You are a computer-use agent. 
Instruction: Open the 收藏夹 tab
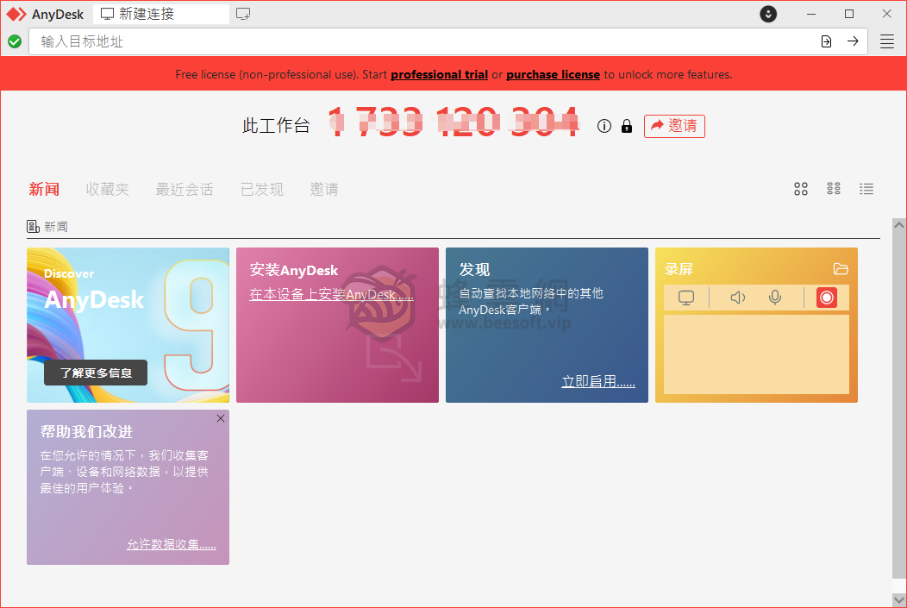pyautogui.click(x=107, y=189)
